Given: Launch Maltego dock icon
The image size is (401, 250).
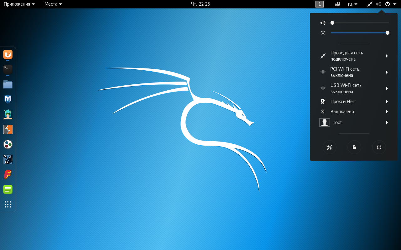Looking at the screenshot, I should (8, 159).
